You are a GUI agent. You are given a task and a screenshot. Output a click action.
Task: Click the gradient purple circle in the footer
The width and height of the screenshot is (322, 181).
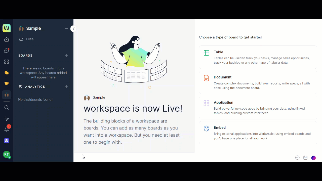(x=313, y=158)
